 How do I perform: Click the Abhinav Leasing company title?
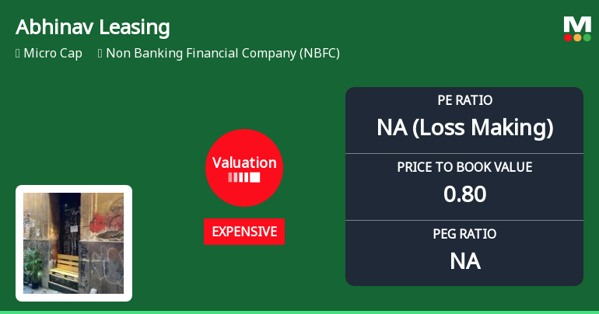pos(93,27)
